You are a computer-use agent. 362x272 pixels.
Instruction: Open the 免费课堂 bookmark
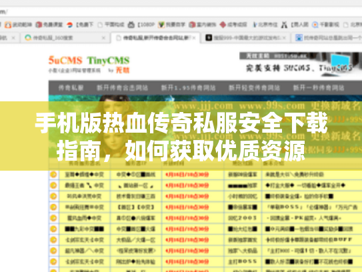(49, 25)
